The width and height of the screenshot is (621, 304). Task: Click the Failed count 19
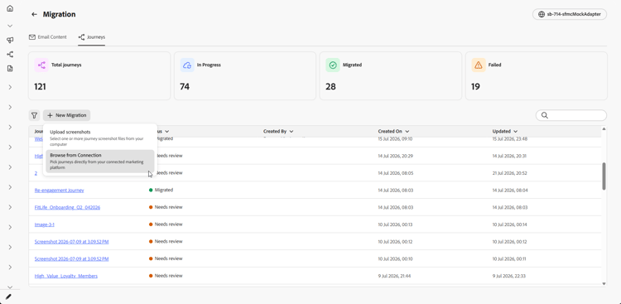(x=475, y=86)
